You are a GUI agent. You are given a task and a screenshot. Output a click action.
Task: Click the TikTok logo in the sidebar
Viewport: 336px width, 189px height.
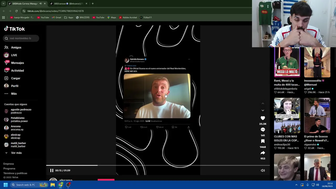[x=14, y=29]
